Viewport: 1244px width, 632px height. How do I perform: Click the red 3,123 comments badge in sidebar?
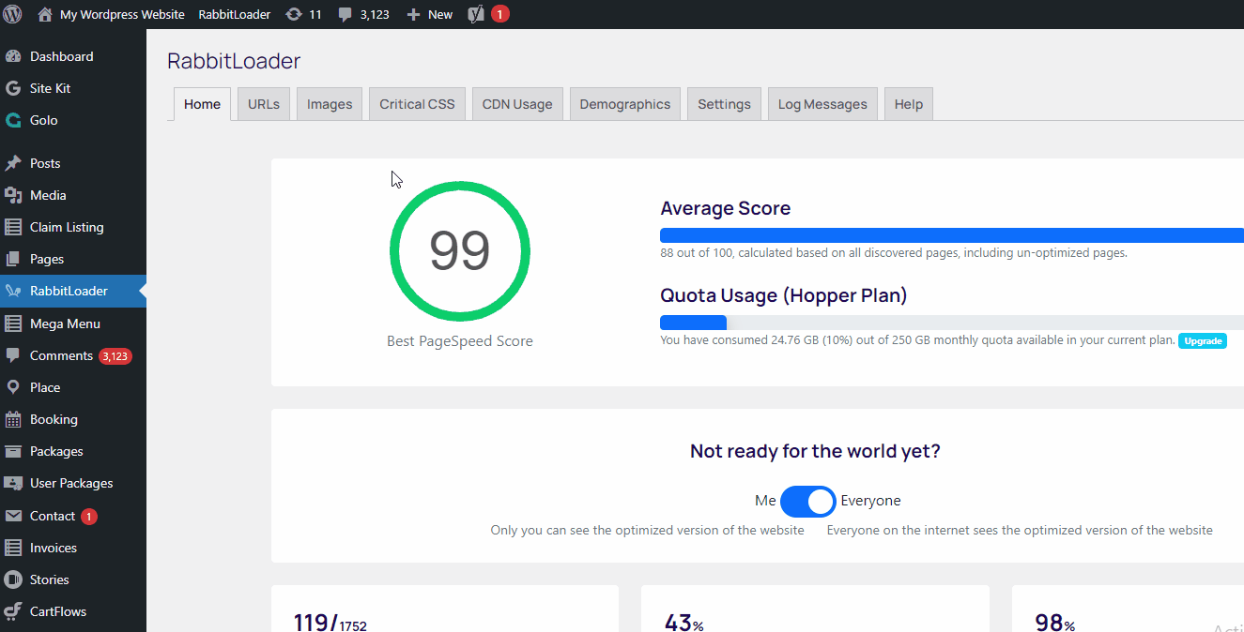pyautogui.click(x=115, y=356)
